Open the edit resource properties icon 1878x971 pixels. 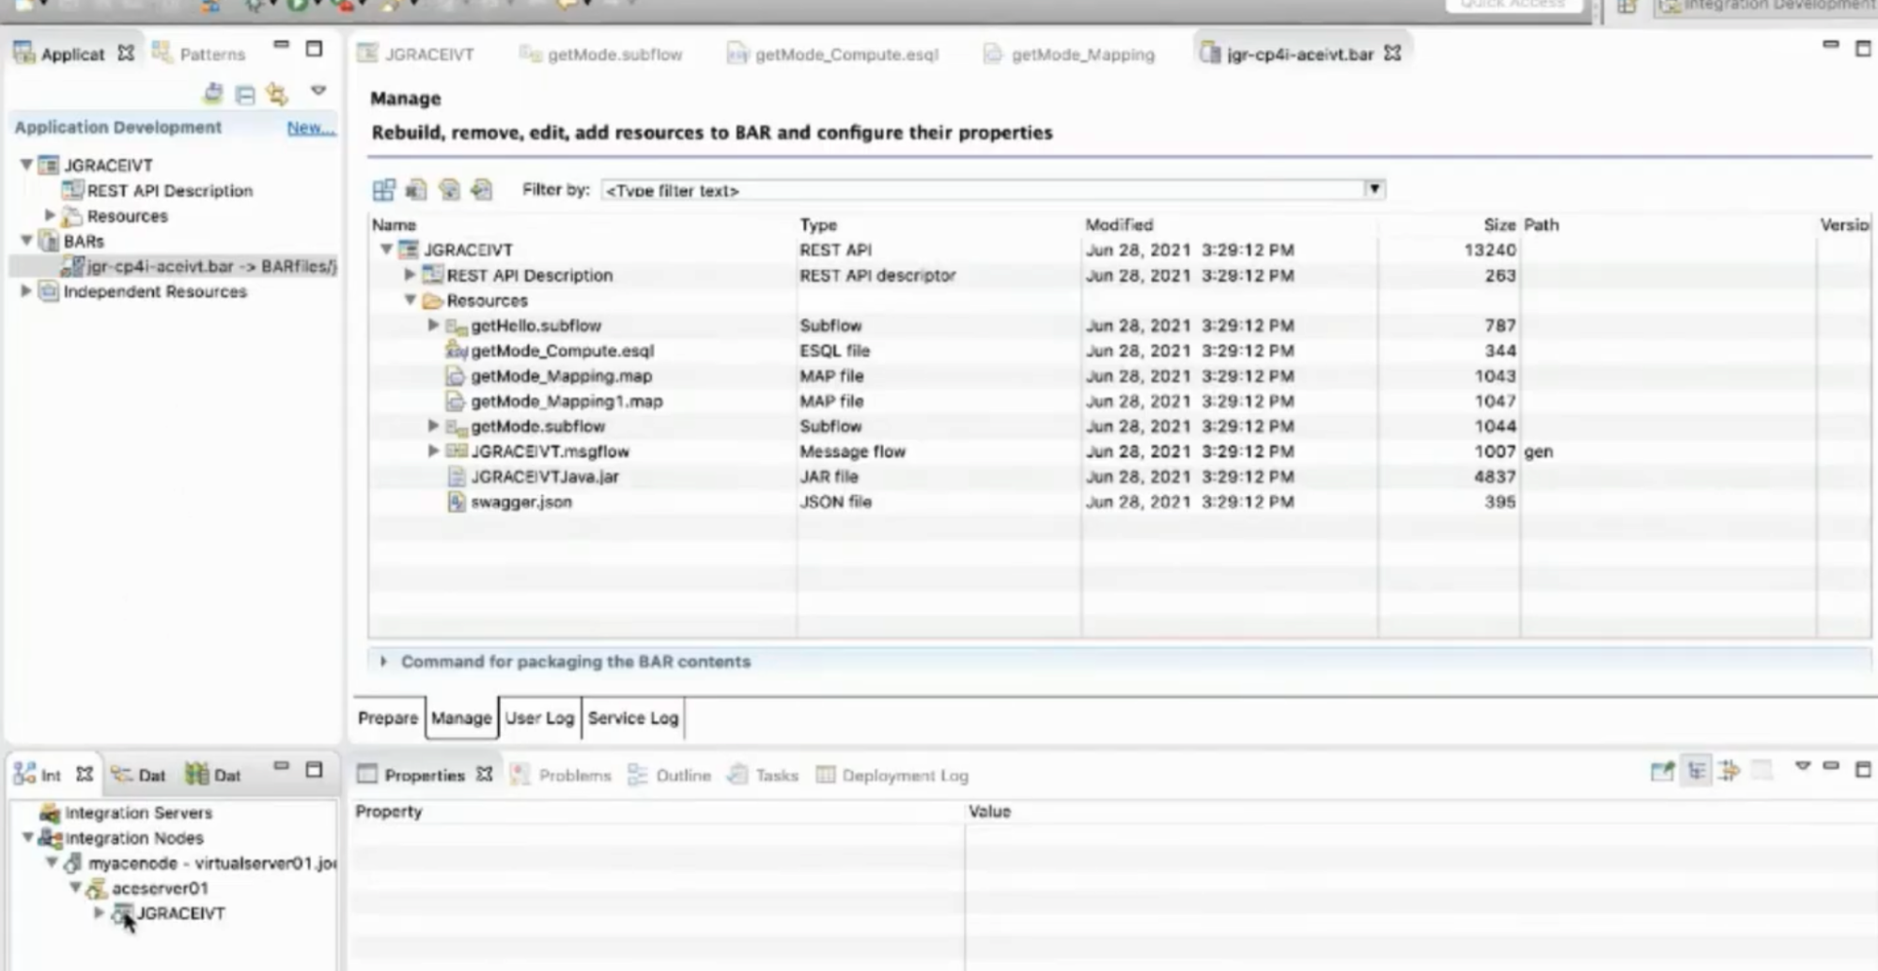[x=449, y=189]
